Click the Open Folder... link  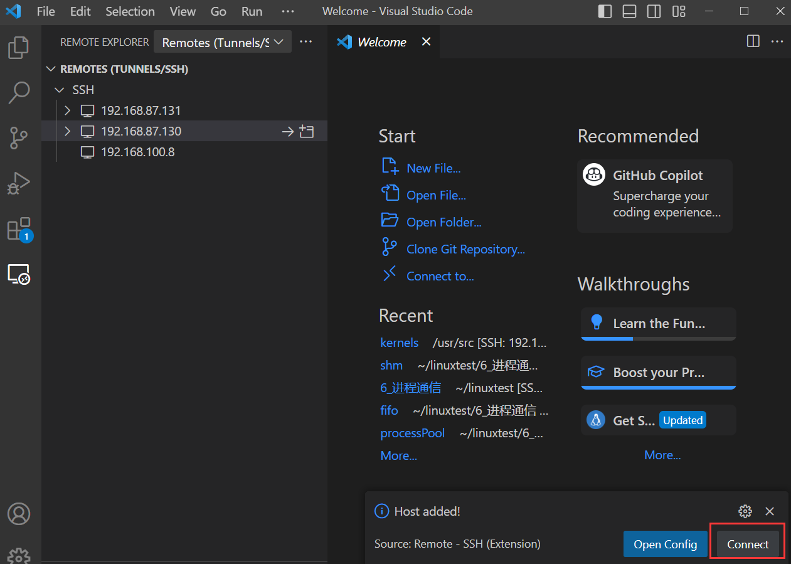point(444,222)
